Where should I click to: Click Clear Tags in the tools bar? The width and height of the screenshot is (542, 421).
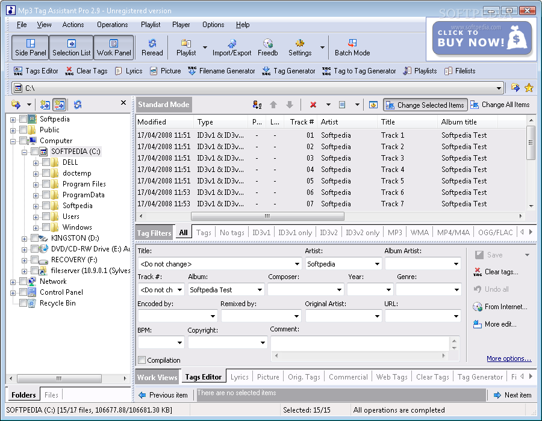[86, 71]
